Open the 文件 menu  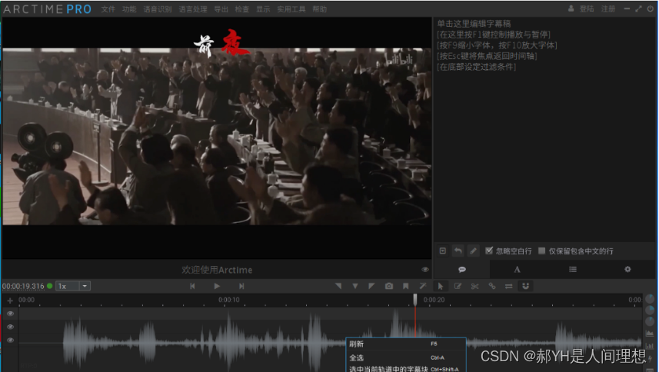pyautogui.click(x=108, y=9)
